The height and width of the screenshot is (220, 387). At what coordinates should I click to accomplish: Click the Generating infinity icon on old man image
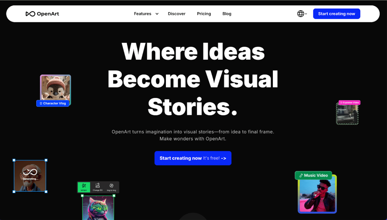pos(30,172)
